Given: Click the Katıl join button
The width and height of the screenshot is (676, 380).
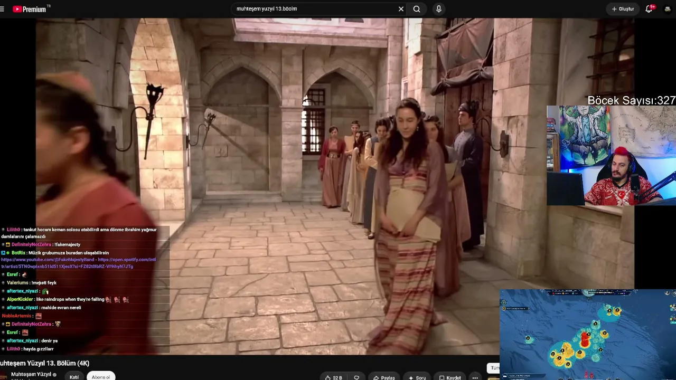Looking at the screenshot, I should 74,377.
